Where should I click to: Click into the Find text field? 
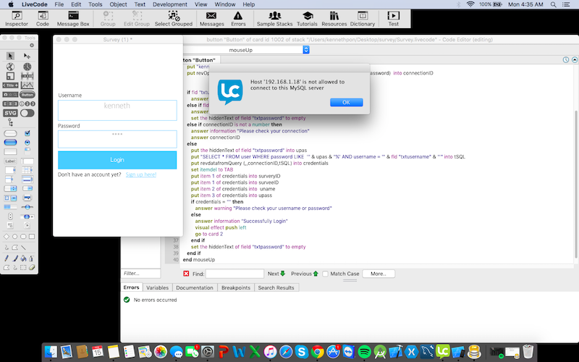234,274
